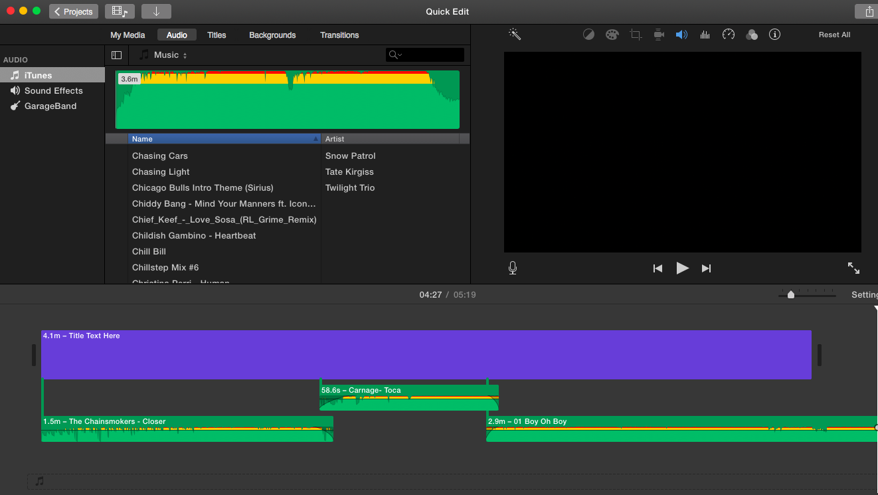Click Reset All adjustments
The image size is (878, 495).
pos(834,35)
